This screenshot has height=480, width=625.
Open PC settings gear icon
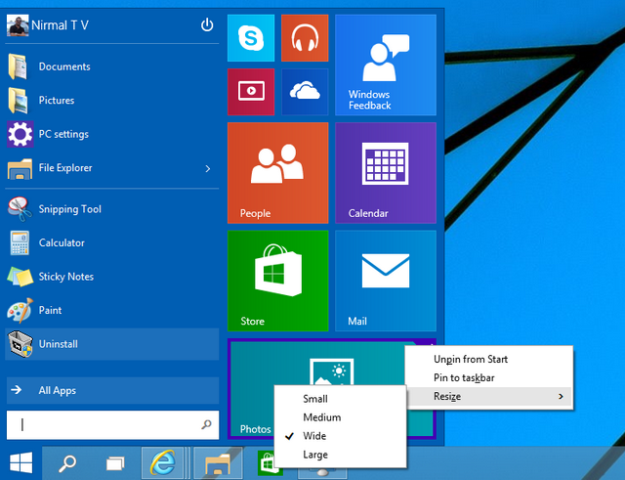[20, 134]
